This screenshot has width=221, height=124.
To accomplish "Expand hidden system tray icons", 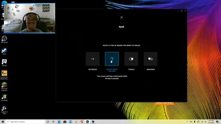I will pyautogui.click(x=187, y=122).
